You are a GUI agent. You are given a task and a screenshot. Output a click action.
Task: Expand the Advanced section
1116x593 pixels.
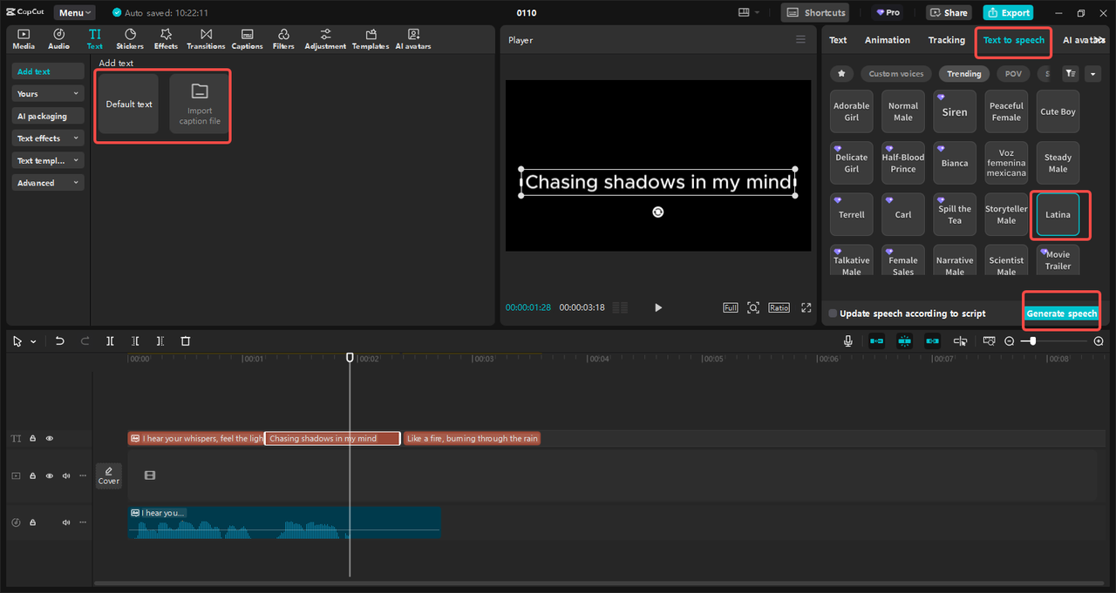pyautogui.click(x=48, y=183)
